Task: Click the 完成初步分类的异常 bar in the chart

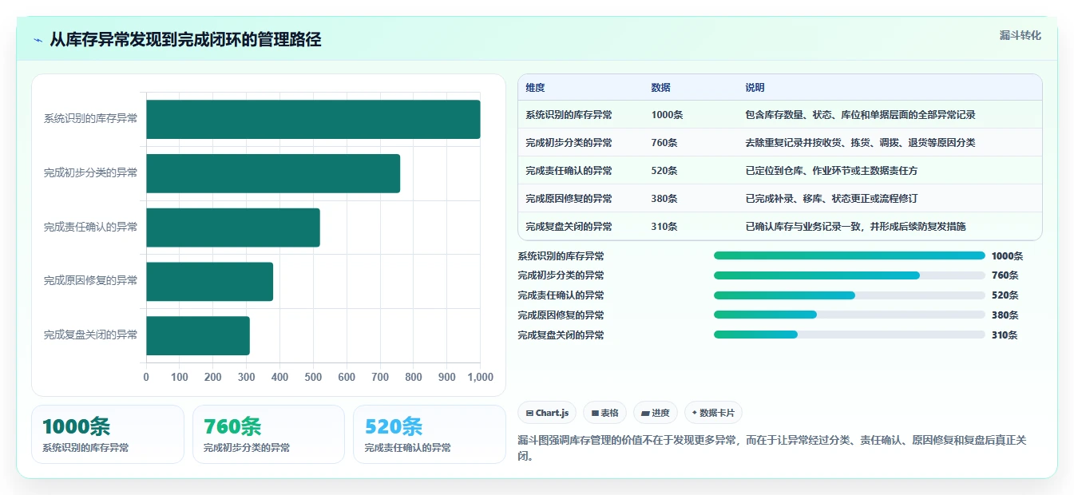Action: pyautogui.click(x=273, y=173)
